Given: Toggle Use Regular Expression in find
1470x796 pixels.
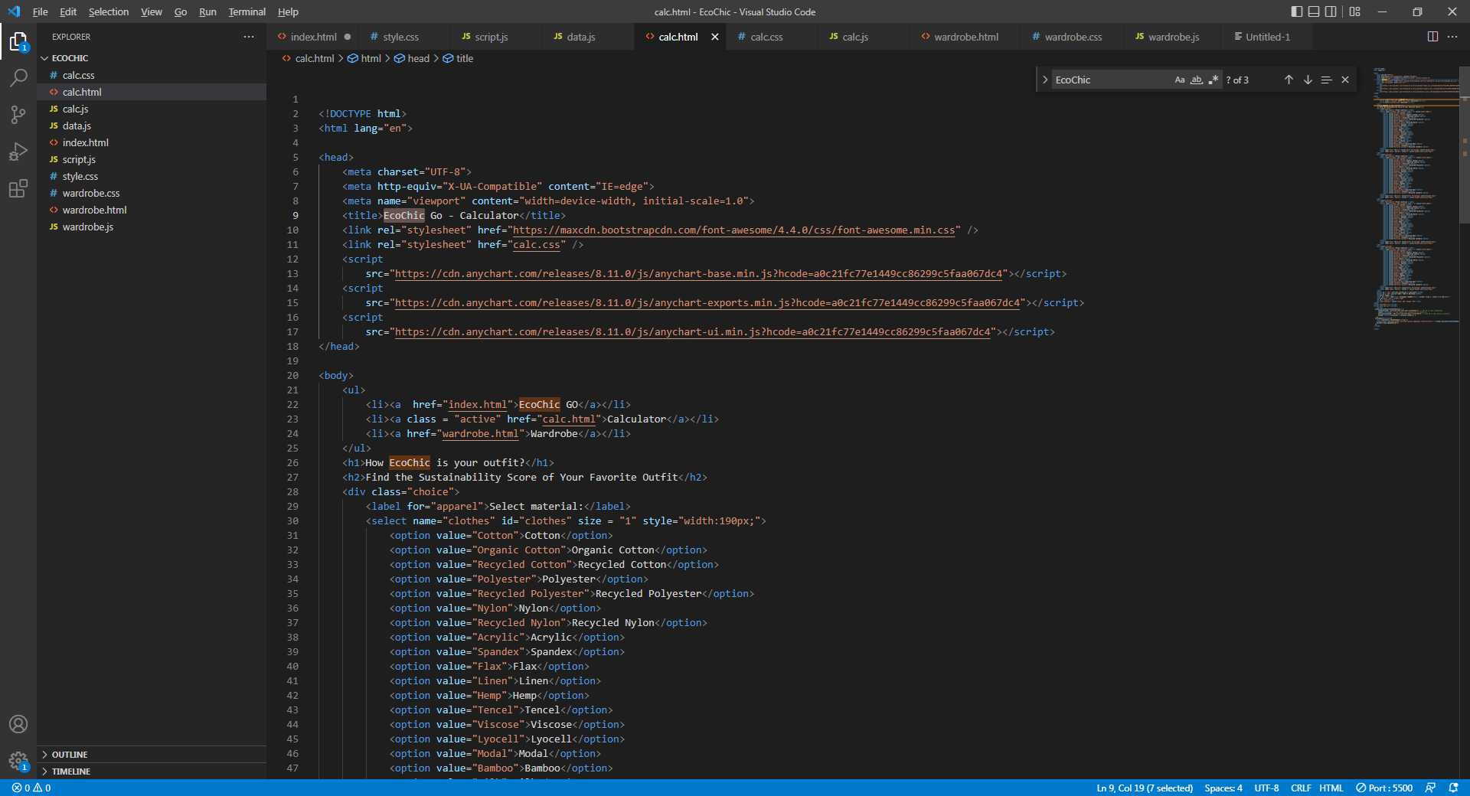Looking at the screenshot, I should (1214, 80).
